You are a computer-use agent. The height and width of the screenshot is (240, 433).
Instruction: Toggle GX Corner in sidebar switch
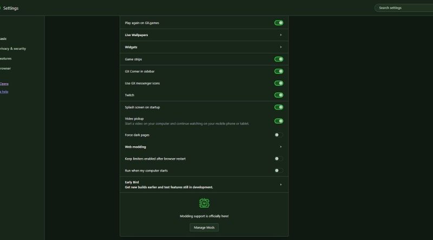(x=279, y=71)
